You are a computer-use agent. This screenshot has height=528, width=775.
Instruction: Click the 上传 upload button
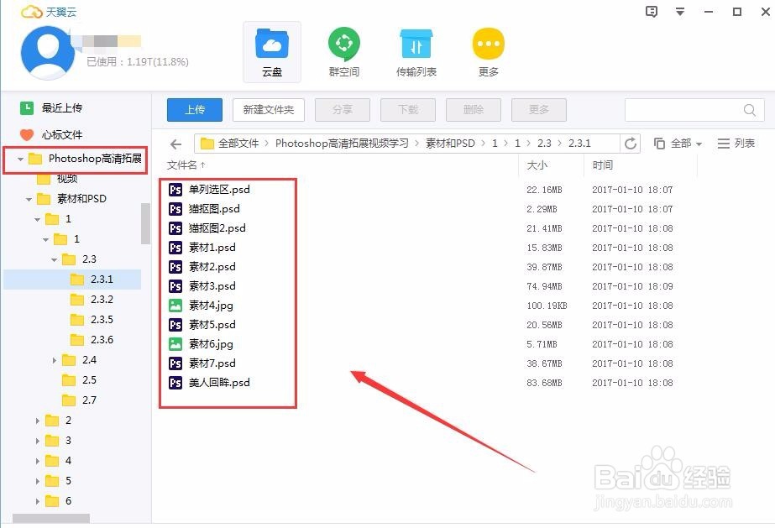coord(194,110)
